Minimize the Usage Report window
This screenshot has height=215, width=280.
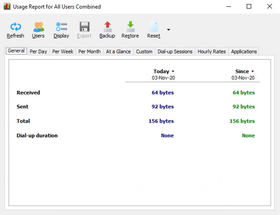tap(228, 7)
